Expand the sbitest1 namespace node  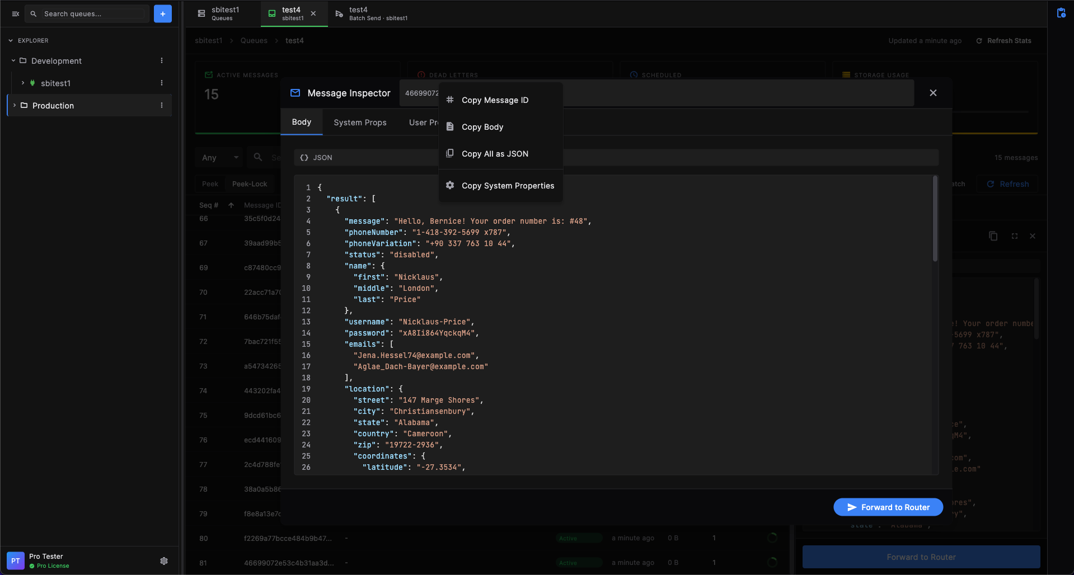23,83
